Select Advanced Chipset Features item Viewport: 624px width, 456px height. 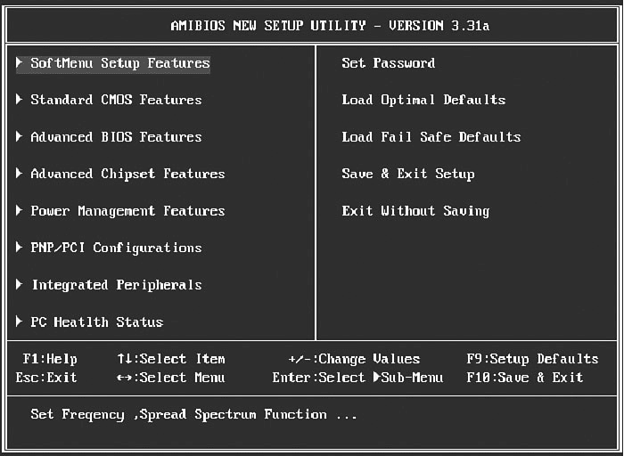tap(127, 174)
